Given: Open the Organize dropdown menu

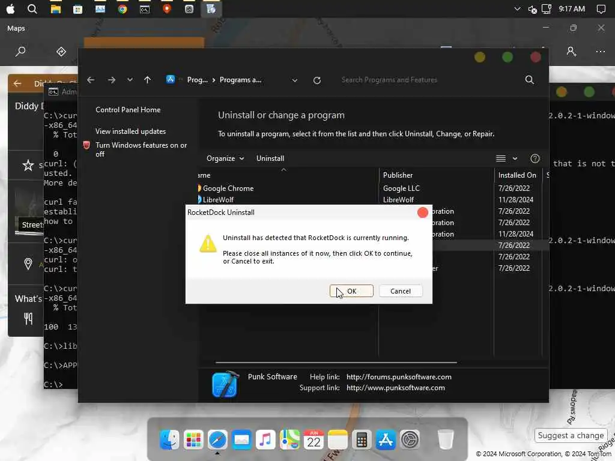Looking at the screenshot, I should coord(225,158).
